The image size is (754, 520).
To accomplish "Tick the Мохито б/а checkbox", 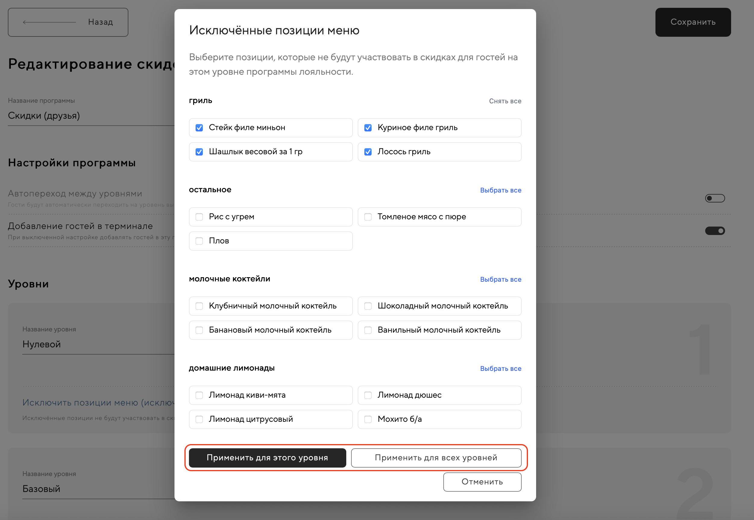I will pyautogui.click(x=368, y=419).
